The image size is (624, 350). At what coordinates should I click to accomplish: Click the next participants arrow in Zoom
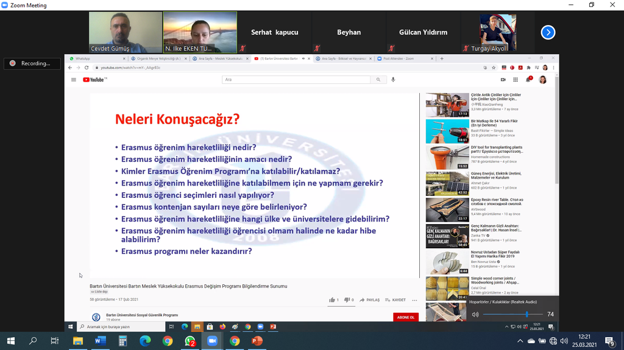[x=548, y=32]
